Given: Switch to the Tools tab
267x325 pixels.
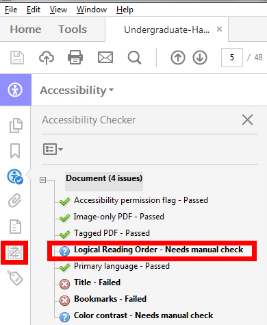Looking at the screenshot, I should pyautogui.click(x=73, y=29).
